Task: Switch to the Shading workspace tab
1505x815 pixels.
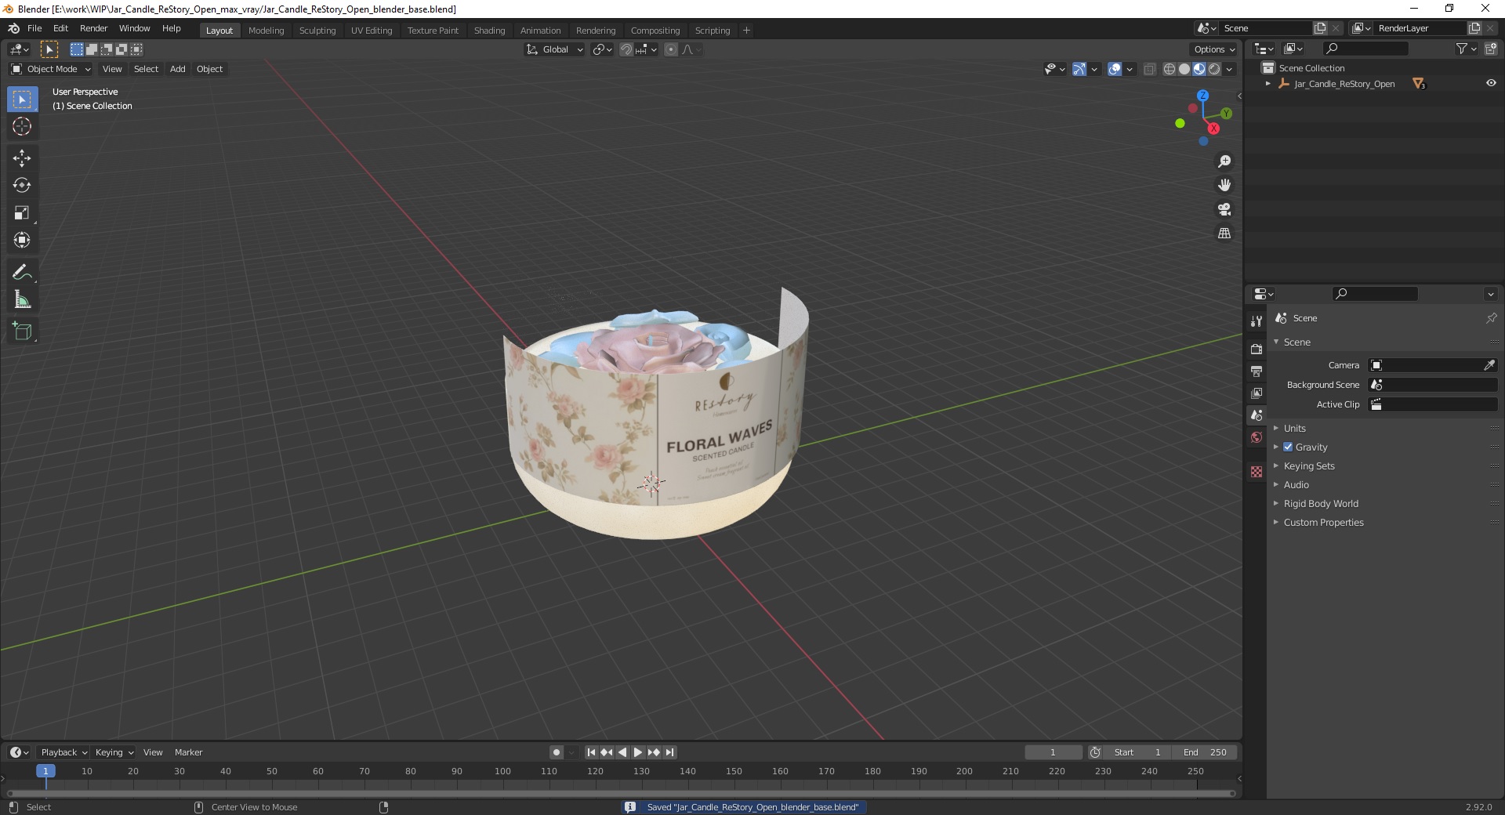Action: pos(489,30)
